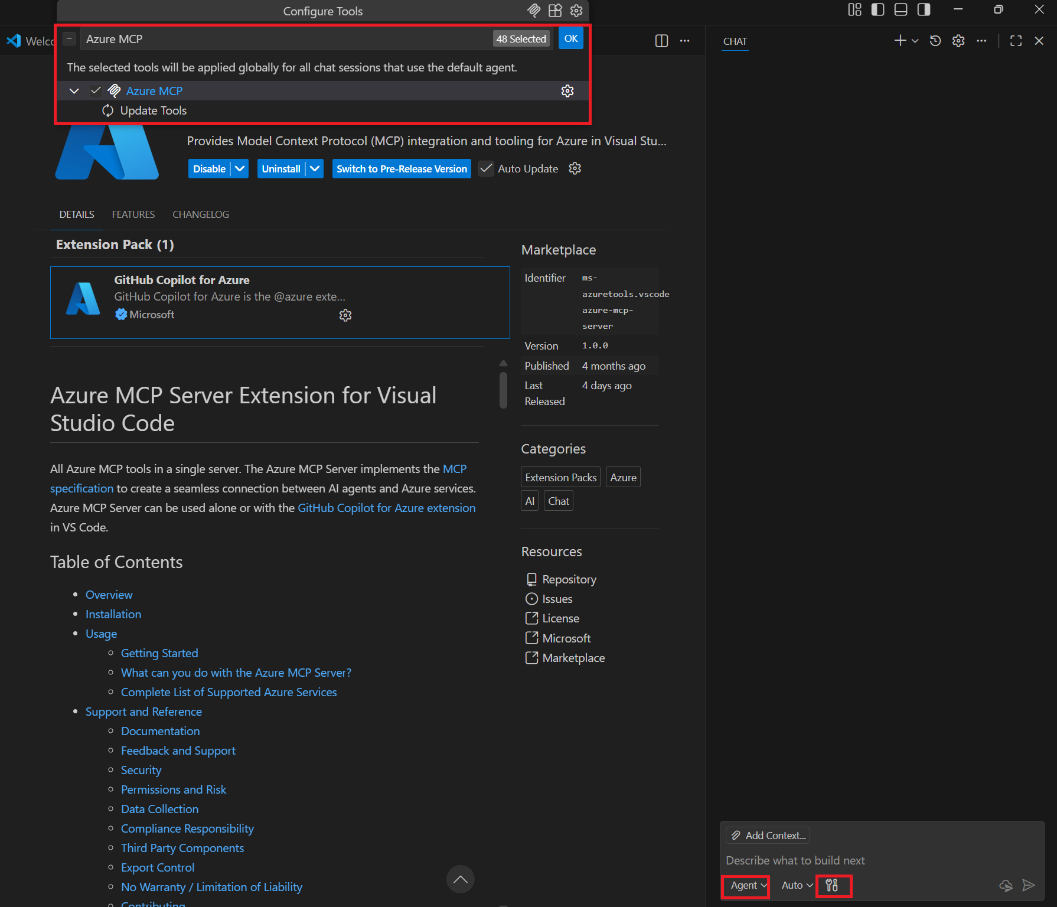Follow the Installation table of contents link
Image resolution: width=1057 pixels, height=907 pixels.
pos(113,614)
